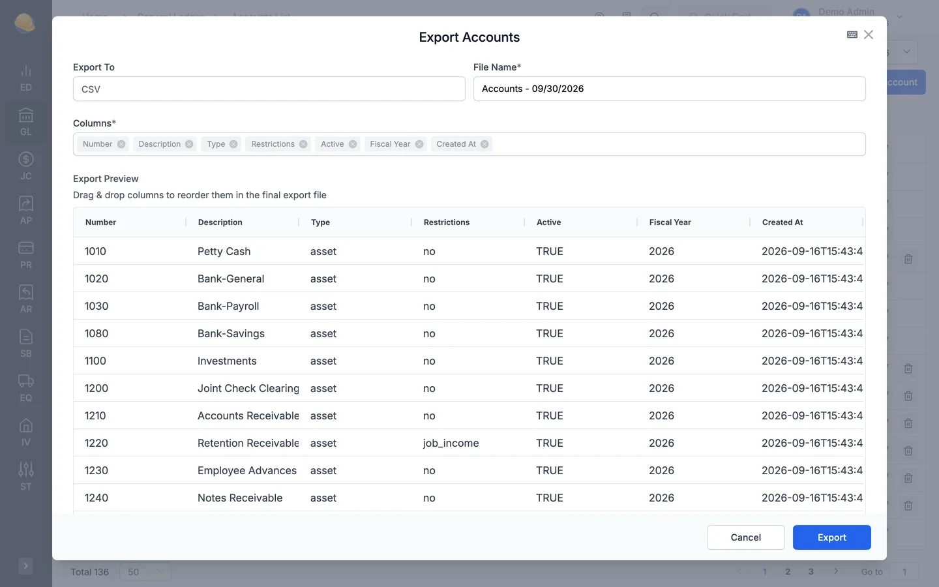
Task: Click the Go to page input
Action: [x=904, y=572]
